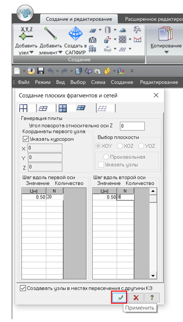
Task: Toggle Создавать узлы в местах пересечения checkbox
Action: click(23, 288)
